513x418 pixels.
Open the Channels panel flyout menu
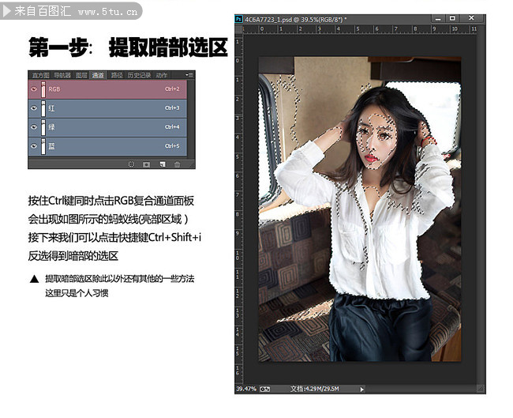point(189,75)
